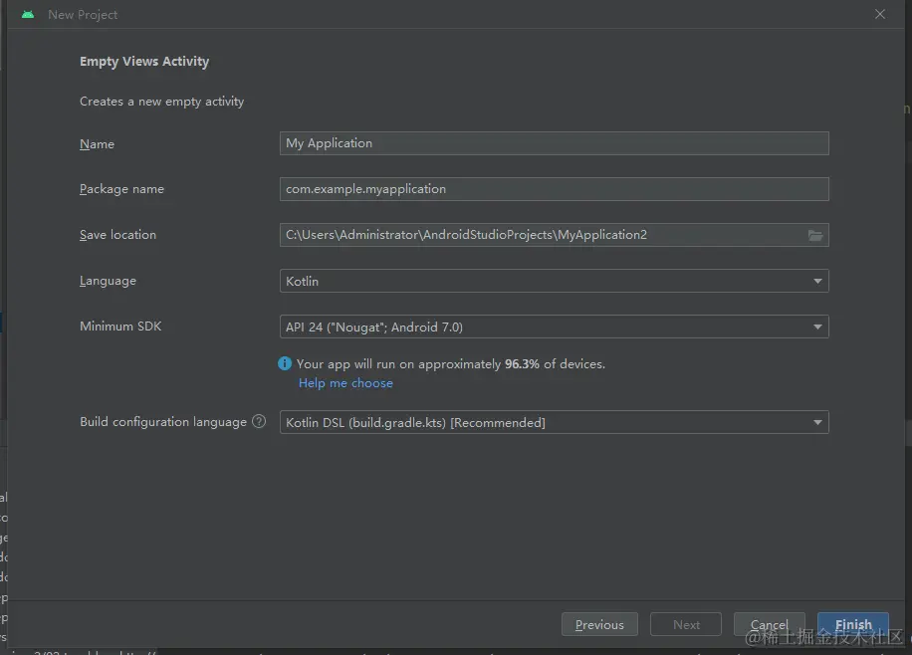Viewport: 912px width, 655px height.
Task: Click the 'Save location' label
Action: [118, 235]
